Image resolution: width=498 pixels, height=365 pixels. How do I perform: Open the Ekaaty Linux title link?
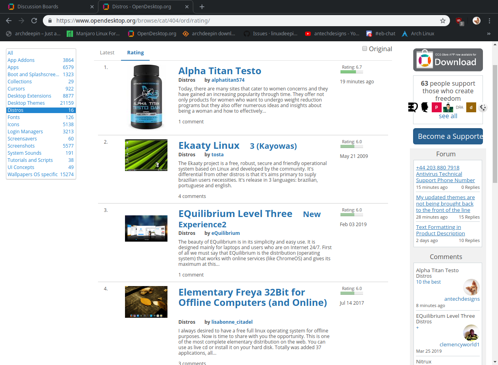coord(209,146)
